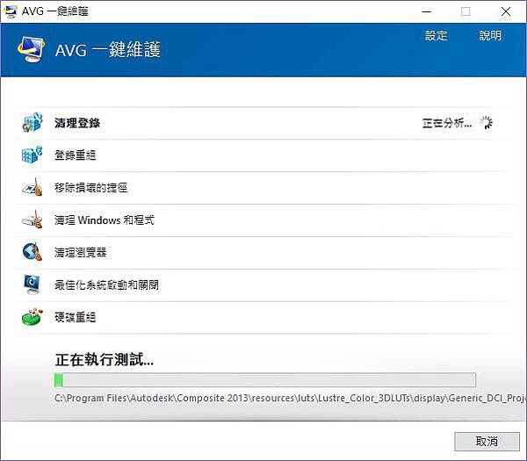The width and height of the screenshot is (527, 461).
Task: Click the green test progress bar
Action: (265, 380)
